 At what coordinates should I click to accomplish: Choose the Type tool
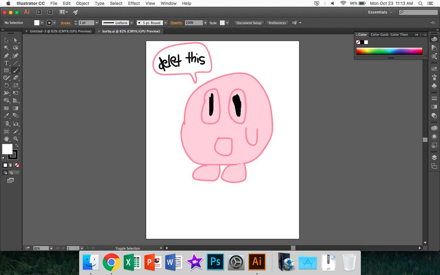pos(6,63)
